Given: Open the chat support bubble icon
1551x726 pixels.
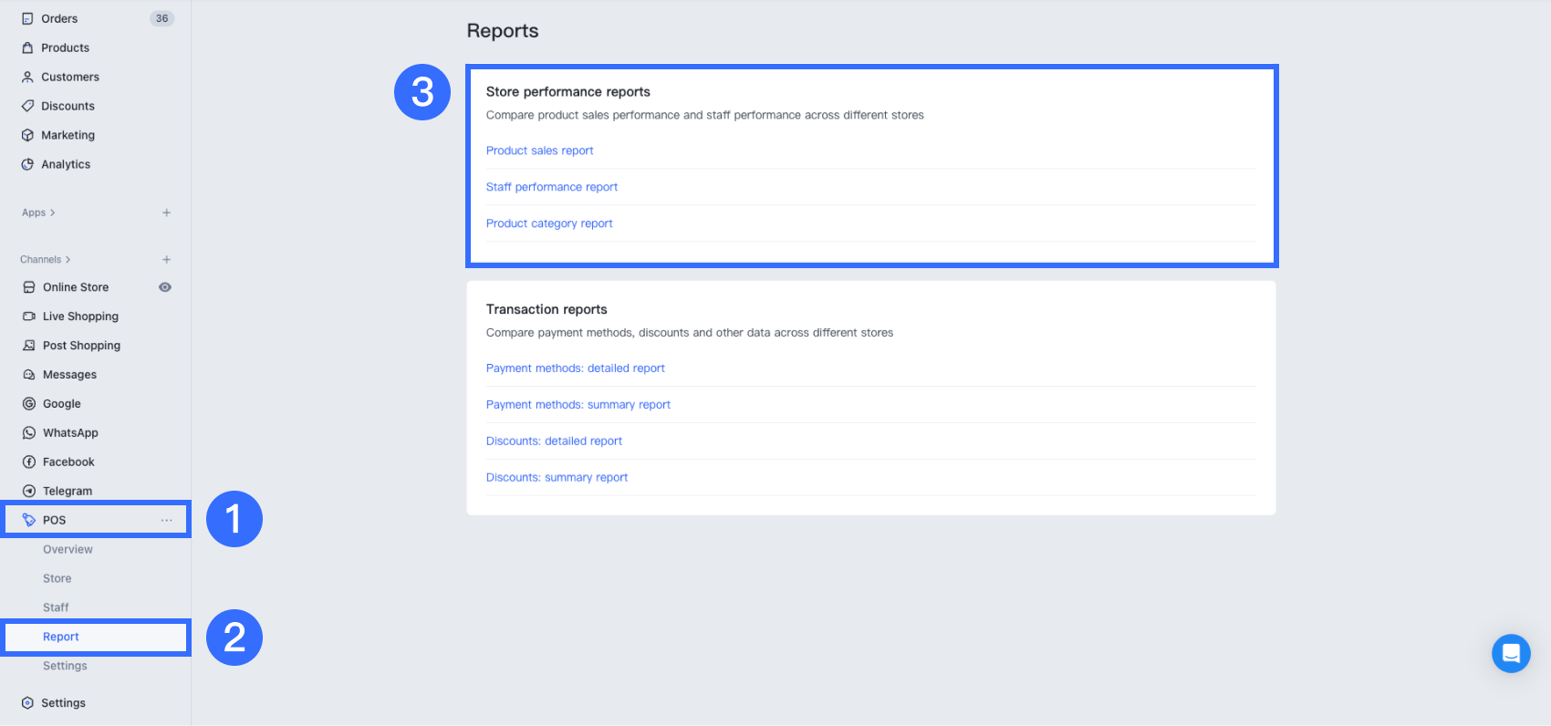Looking at the screenshot, I should click(x=1511, y=653).
